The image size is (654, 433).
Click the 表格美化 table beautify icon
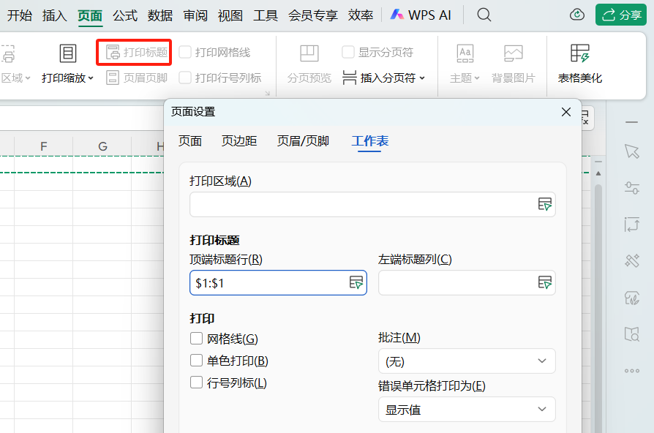(579, 54)
